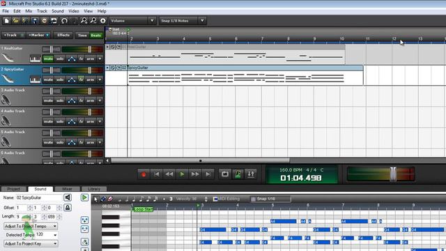Expand SpicyGuitar track options arrow
446x251 pixels.
100,80
